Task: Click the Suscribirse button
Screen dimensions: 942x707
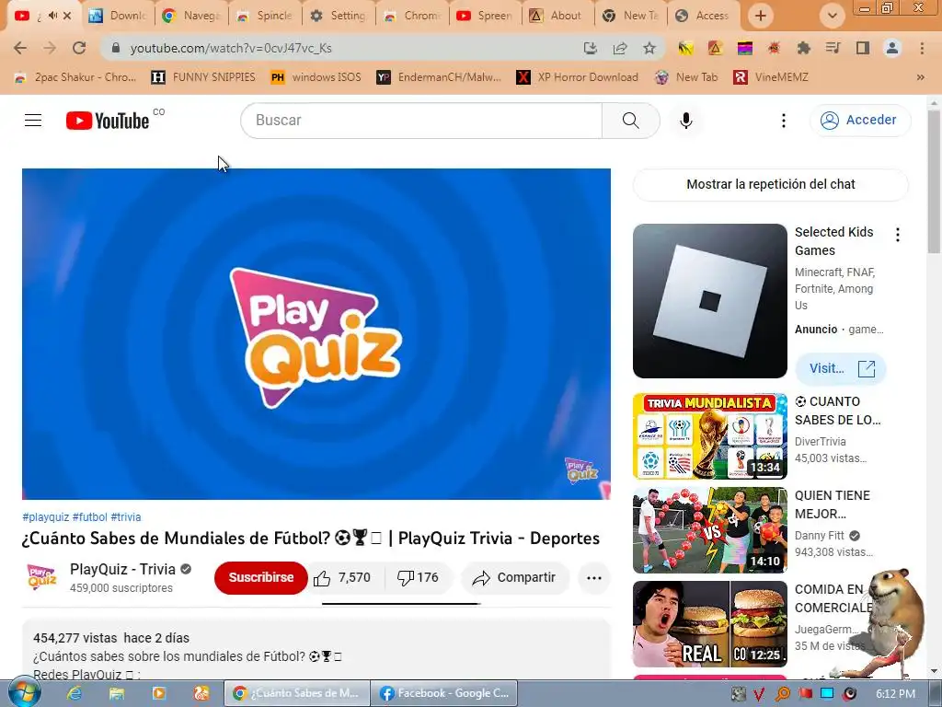Action: [x=260, y=577]
